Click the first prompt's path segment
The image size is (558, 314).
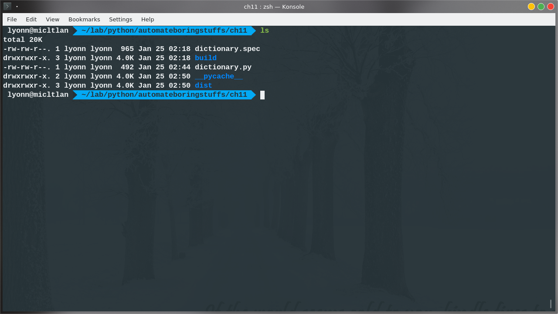click(x=164, y=31)
